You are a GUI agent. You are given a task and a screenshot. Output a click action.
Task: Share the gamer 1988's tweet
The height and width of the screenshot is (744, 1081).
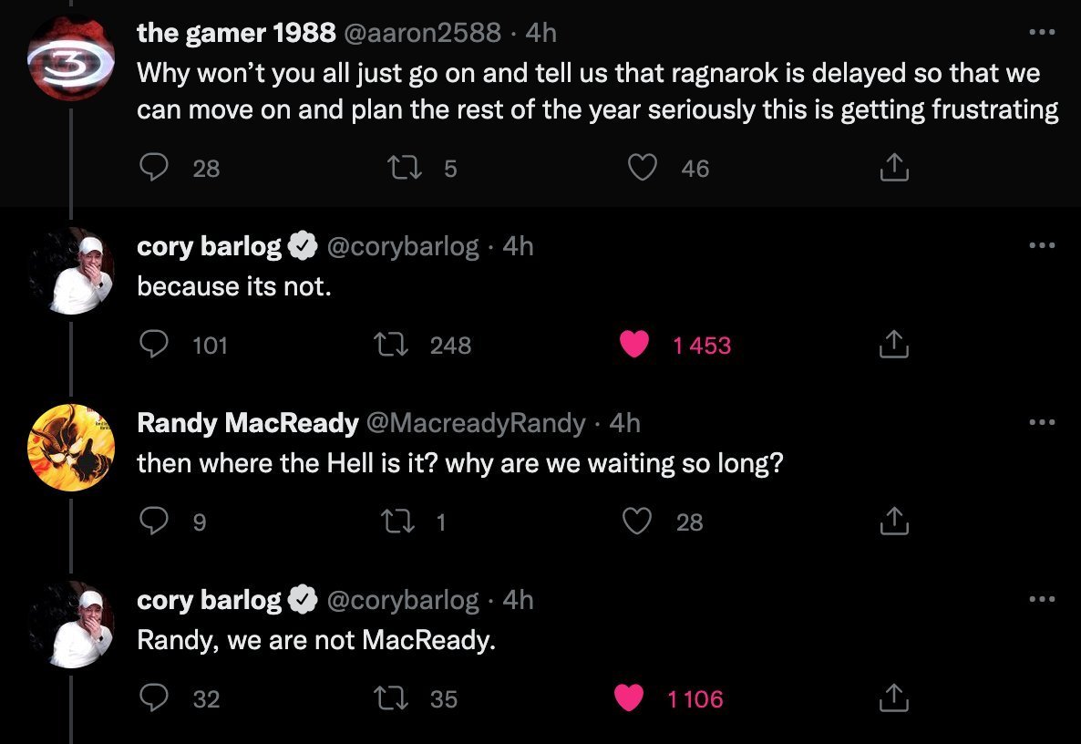(894, 167)
